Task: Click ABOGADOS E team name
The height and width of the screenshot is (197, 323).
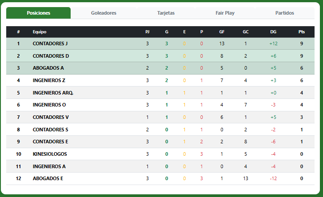Action: (x=48, y=178)
